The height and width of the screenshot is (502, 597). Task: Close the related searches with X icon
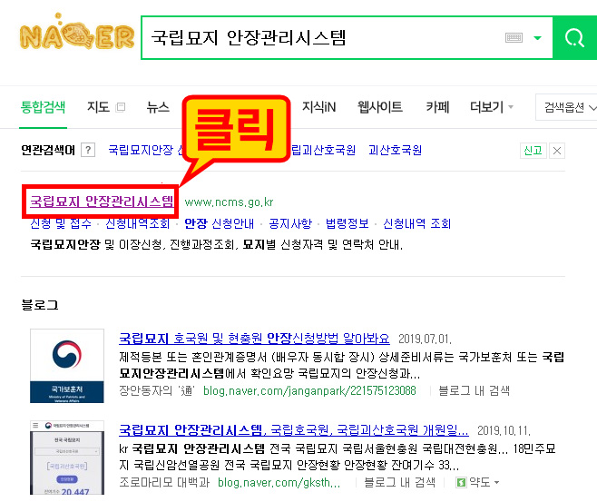tap(557, 151)
